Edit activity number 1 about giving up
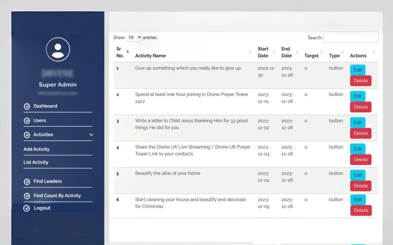393x245 pixels. tap(358, 70)
